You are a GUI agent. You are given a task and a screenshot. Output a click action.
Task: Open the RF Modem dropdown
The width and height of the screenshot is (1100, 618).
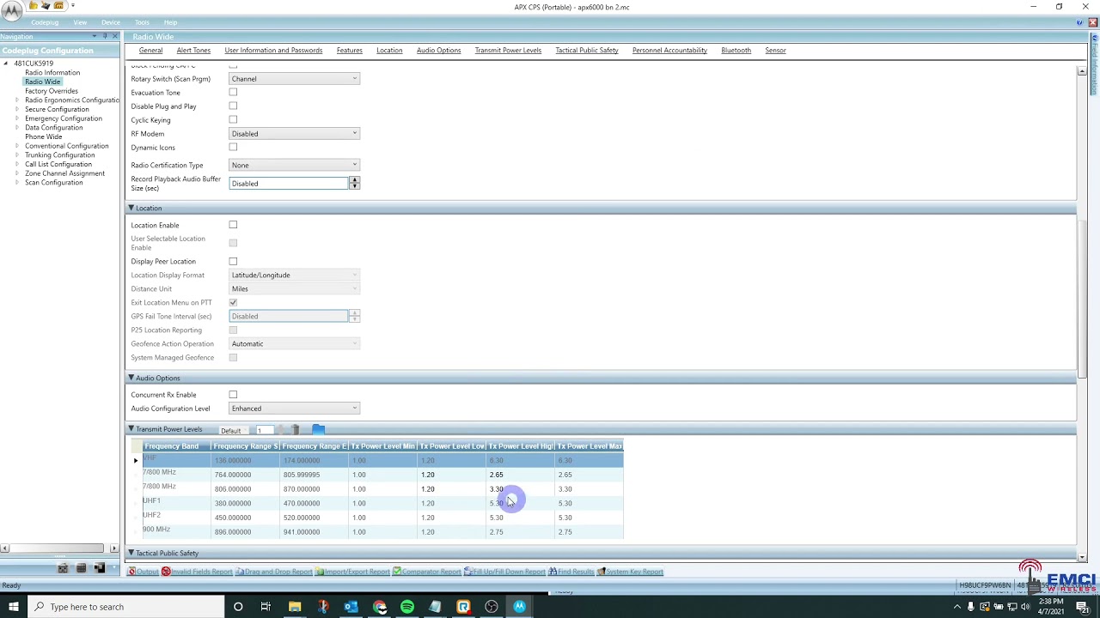[294, 134]
